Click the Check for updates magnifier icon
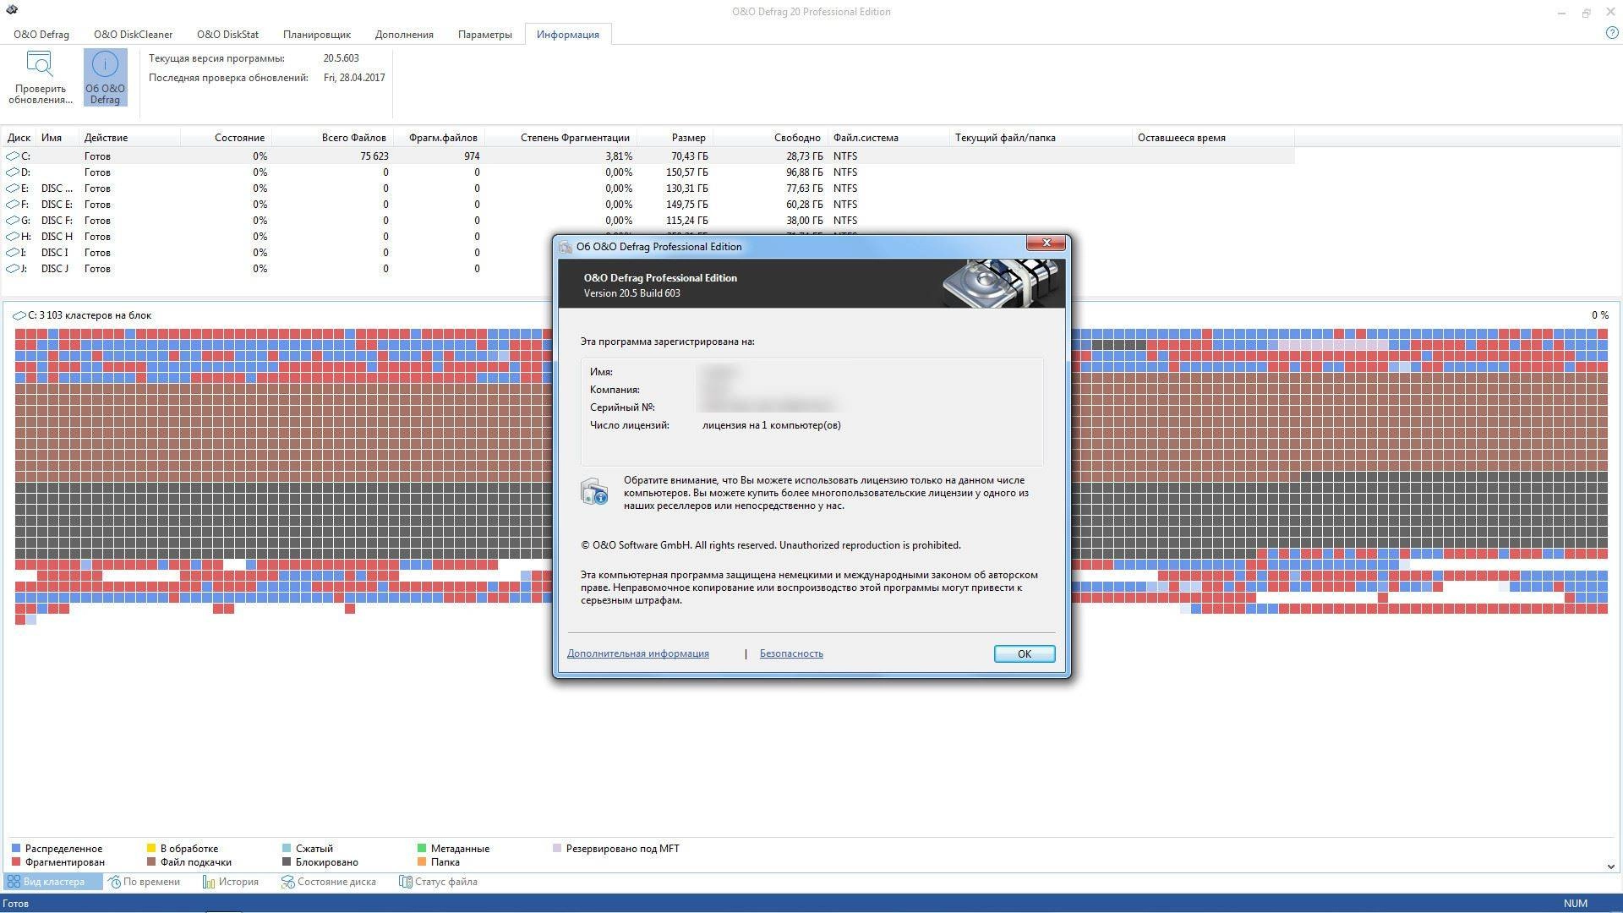The width and height of the screenshot is (1623, 913). pyautogui.click(x=40, y=64)
